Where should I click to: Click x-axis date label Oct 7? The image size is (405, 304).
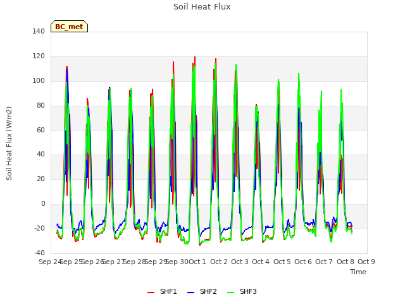pos(324,262)
